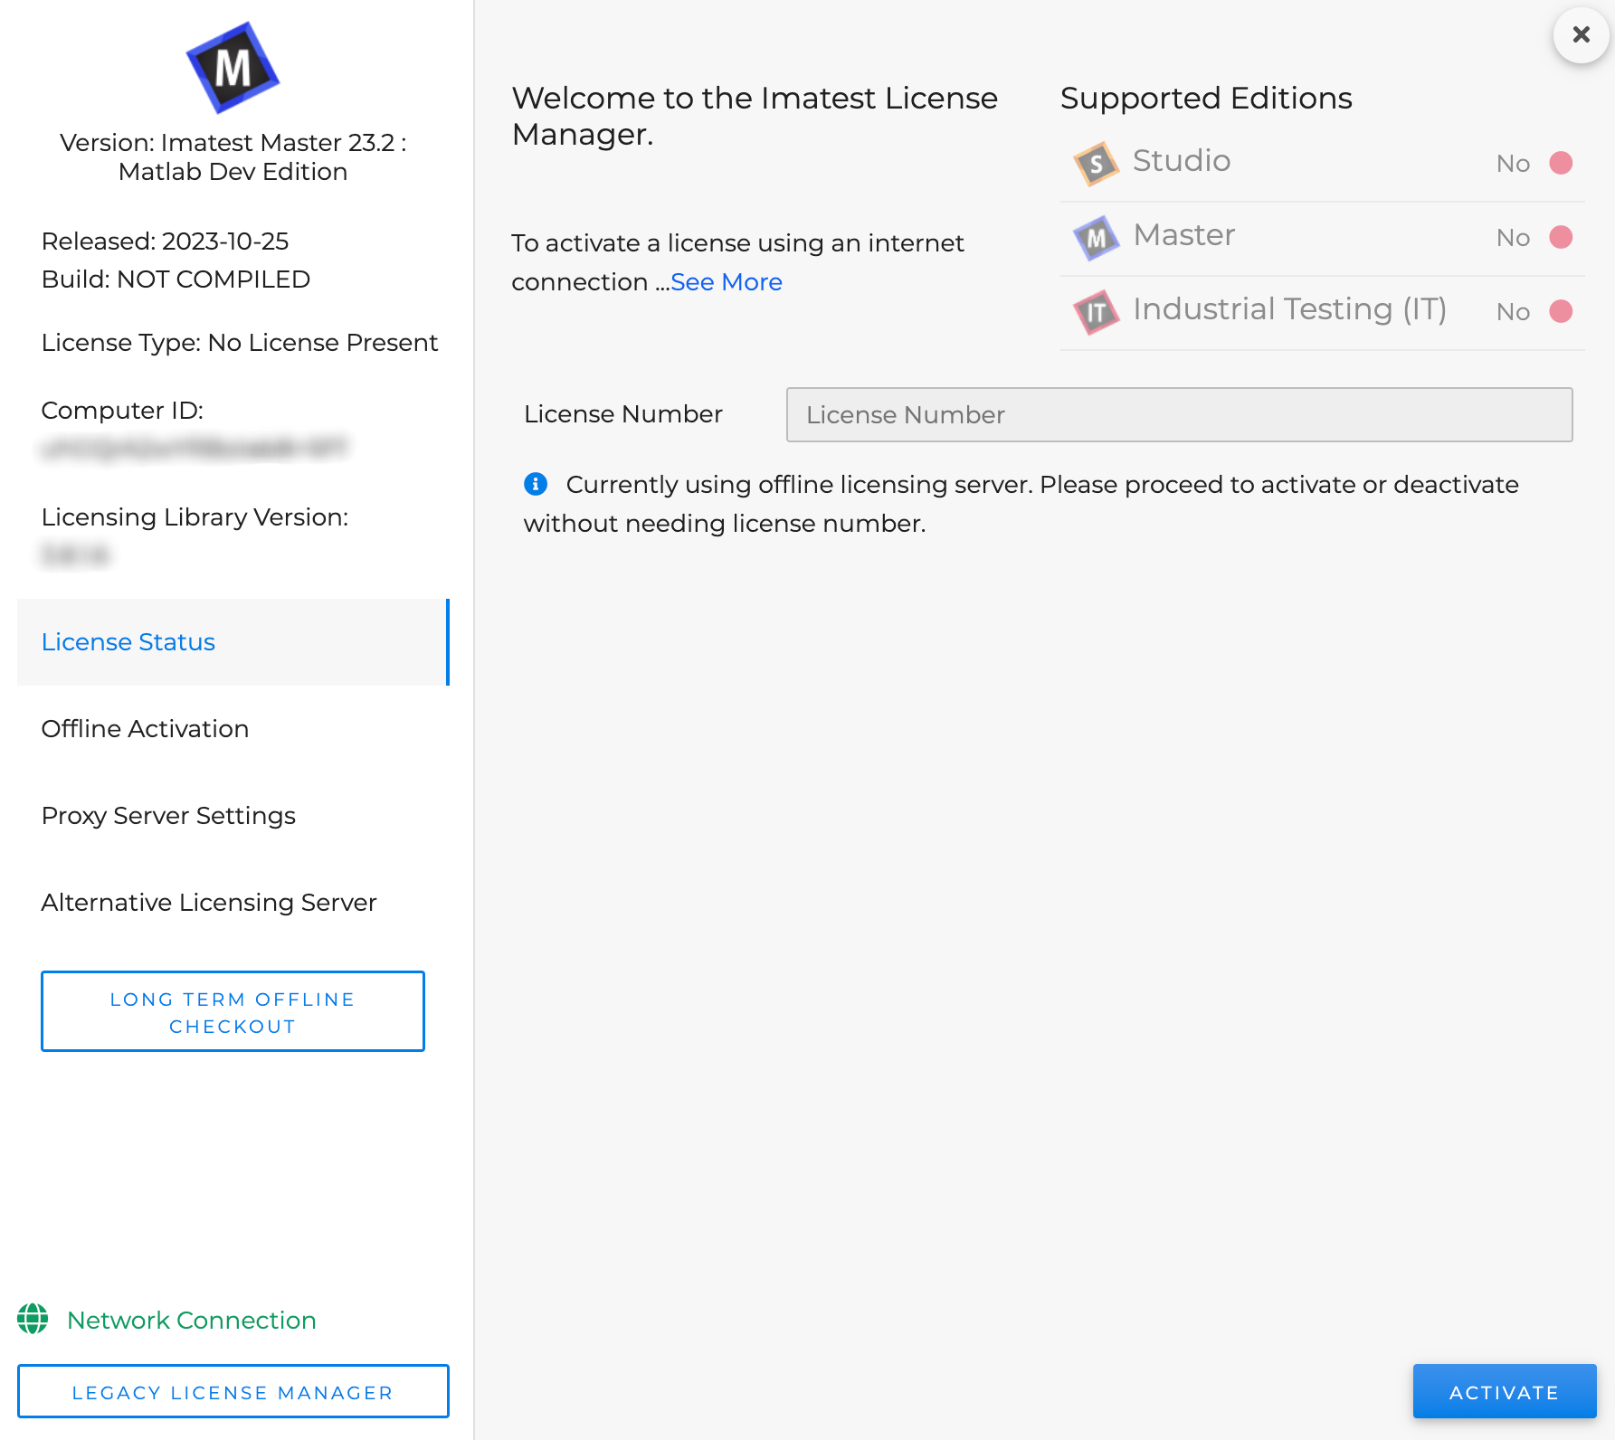1615x1440 pixels.
Task: Click the Industrial Testing red status dot
Action: [1561, 311]
